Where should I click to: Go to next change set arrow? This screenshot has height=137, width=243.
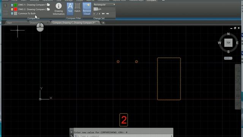[x=107, y=14]
